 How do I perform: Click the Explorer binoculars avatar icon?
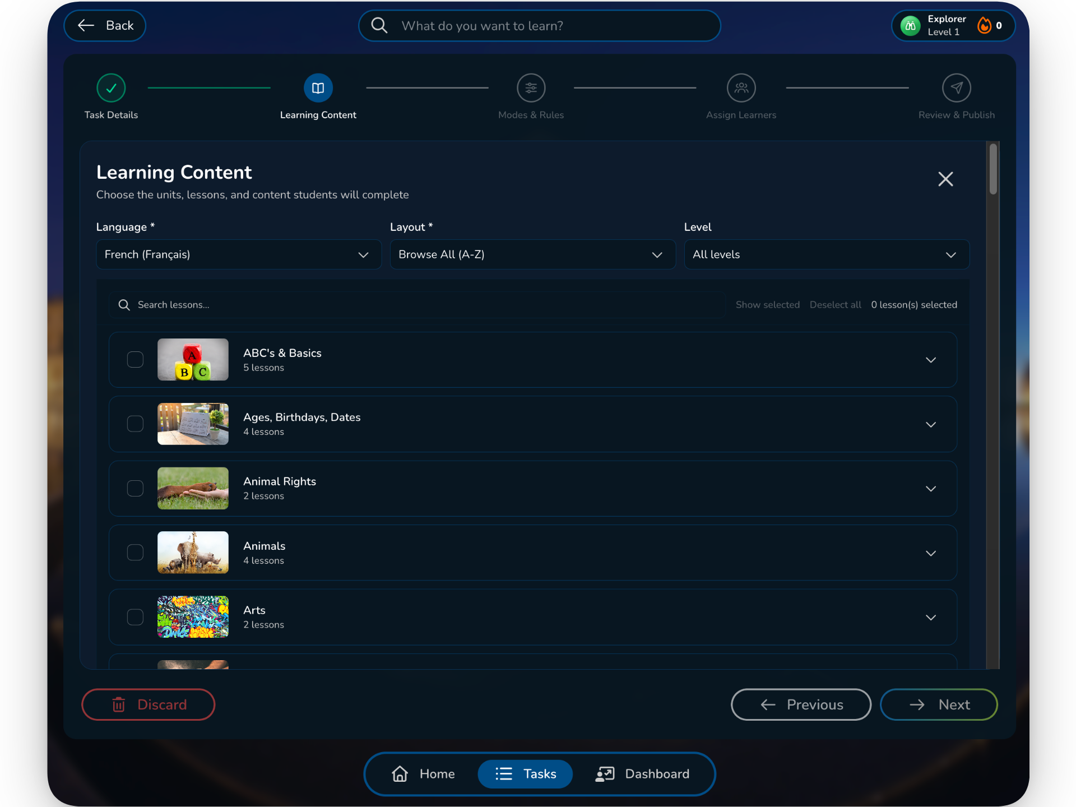[x=910, y=26]
